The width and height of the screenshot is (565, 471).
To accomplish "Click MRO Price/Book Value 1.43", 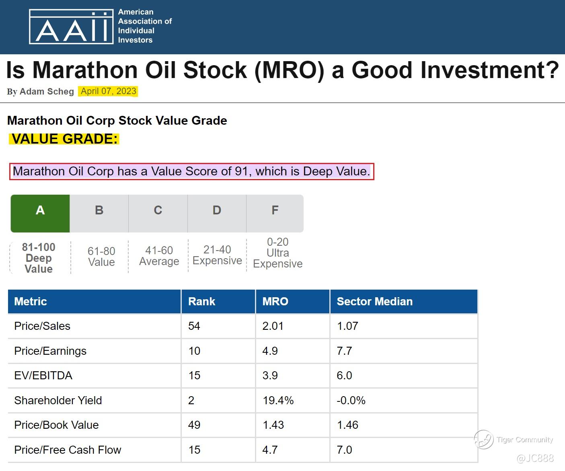I will pyautogui.click(x=273, y=425).
